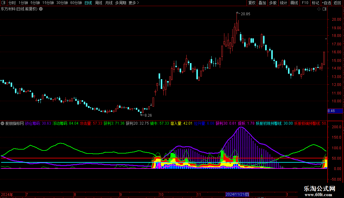
Task: Activate the 画线 drawing tool
Action: pyautogui.click(x=294, y=3)
